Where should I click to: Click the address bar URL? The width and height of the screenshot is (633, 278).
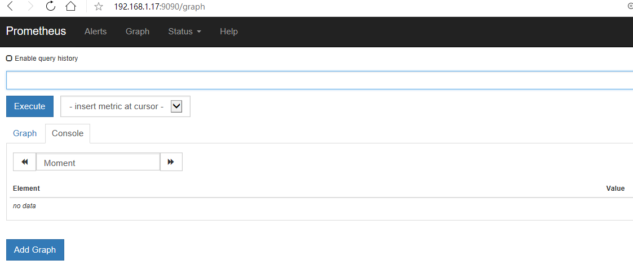pyautogui.click(x=160, y=6)
